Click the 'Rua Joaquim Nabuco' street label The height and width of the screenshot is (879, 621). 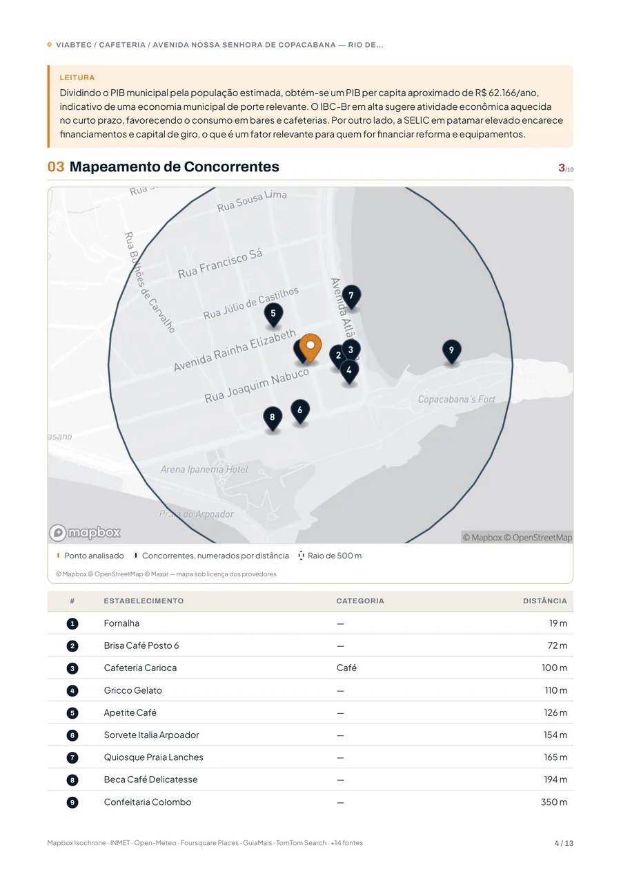click(x=257, y=386)
